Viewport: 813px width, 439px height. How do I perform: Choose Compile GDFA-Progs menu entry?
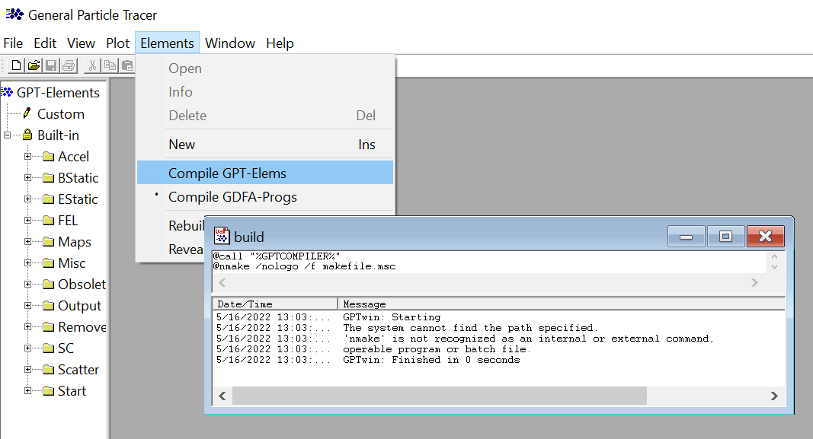[x=265, y=197]
